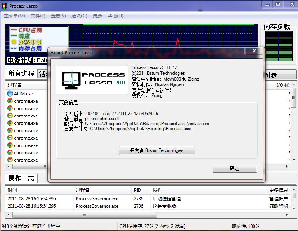Open the 更新 menu

[x=98, y=16]
